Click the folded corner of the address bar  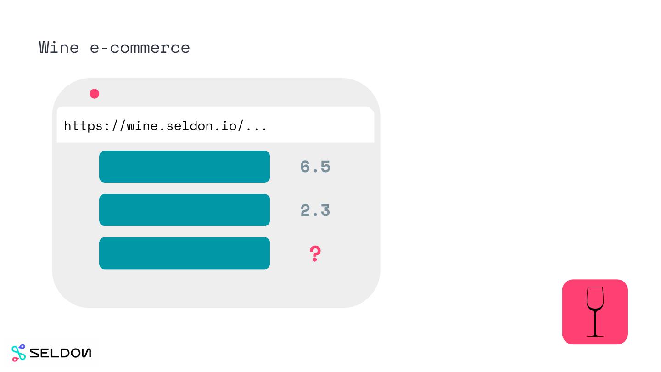tap(371, 110)
